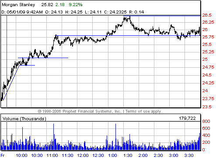Click the 2:30 time axis label
The width and height of the screenshot is (216, 163).
158,156
